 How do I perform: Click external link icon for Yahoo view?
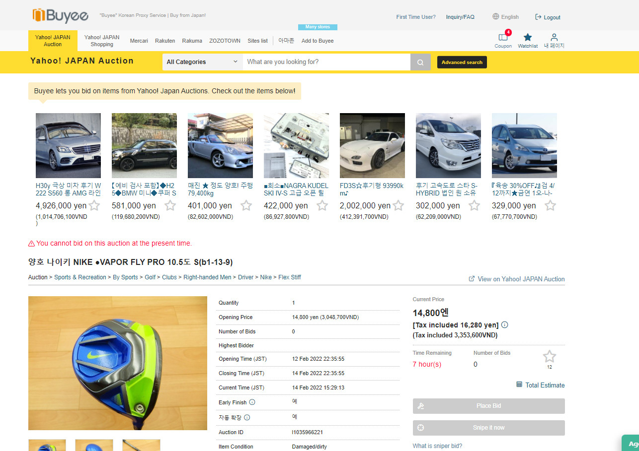[472, 279]
